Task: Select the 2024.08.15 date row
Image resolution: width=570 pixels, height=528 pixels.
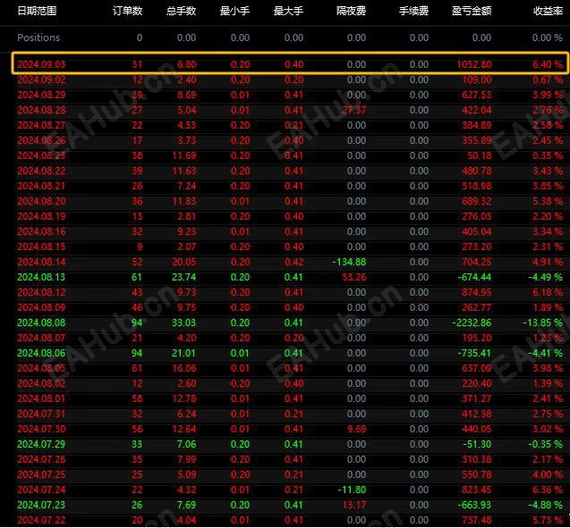Action: point(290,247)
